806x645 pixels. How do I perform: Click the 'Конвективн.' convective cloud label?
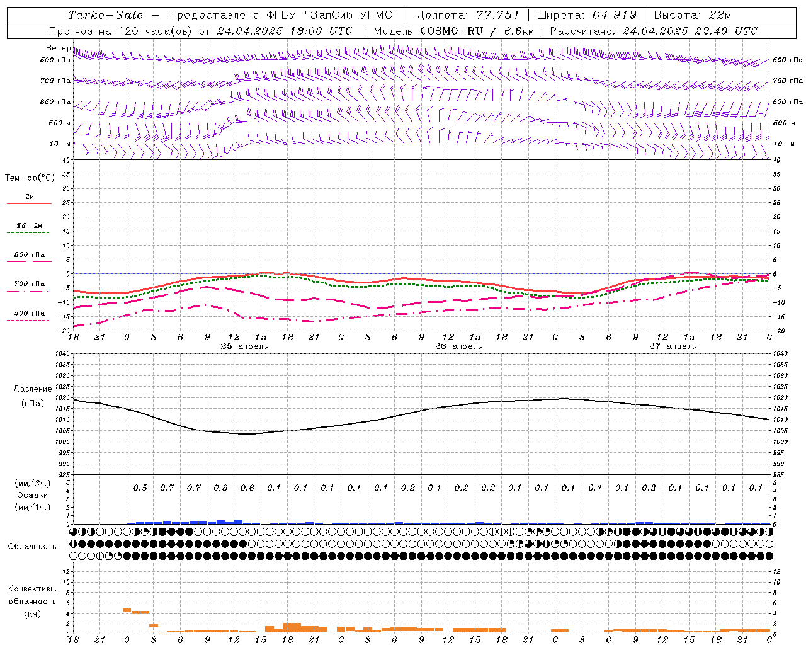[32, 589]
